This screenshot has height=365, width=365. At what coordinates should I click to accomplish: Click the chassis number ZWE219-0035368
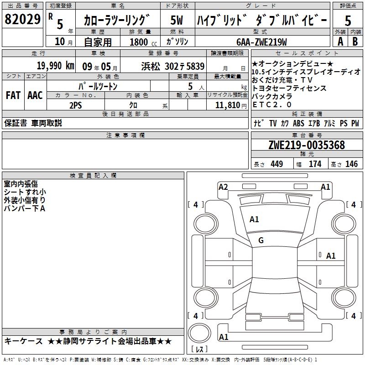(307, 145)
